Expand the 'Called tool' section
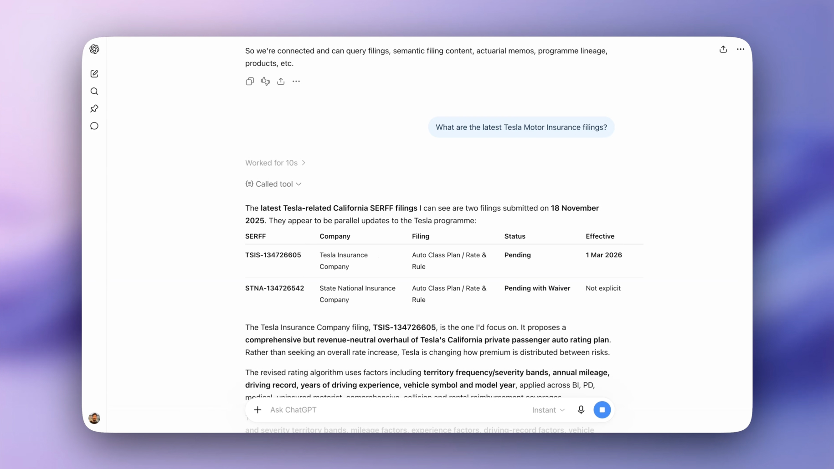This screenshot has height=469, width=834. click(273, 184)
